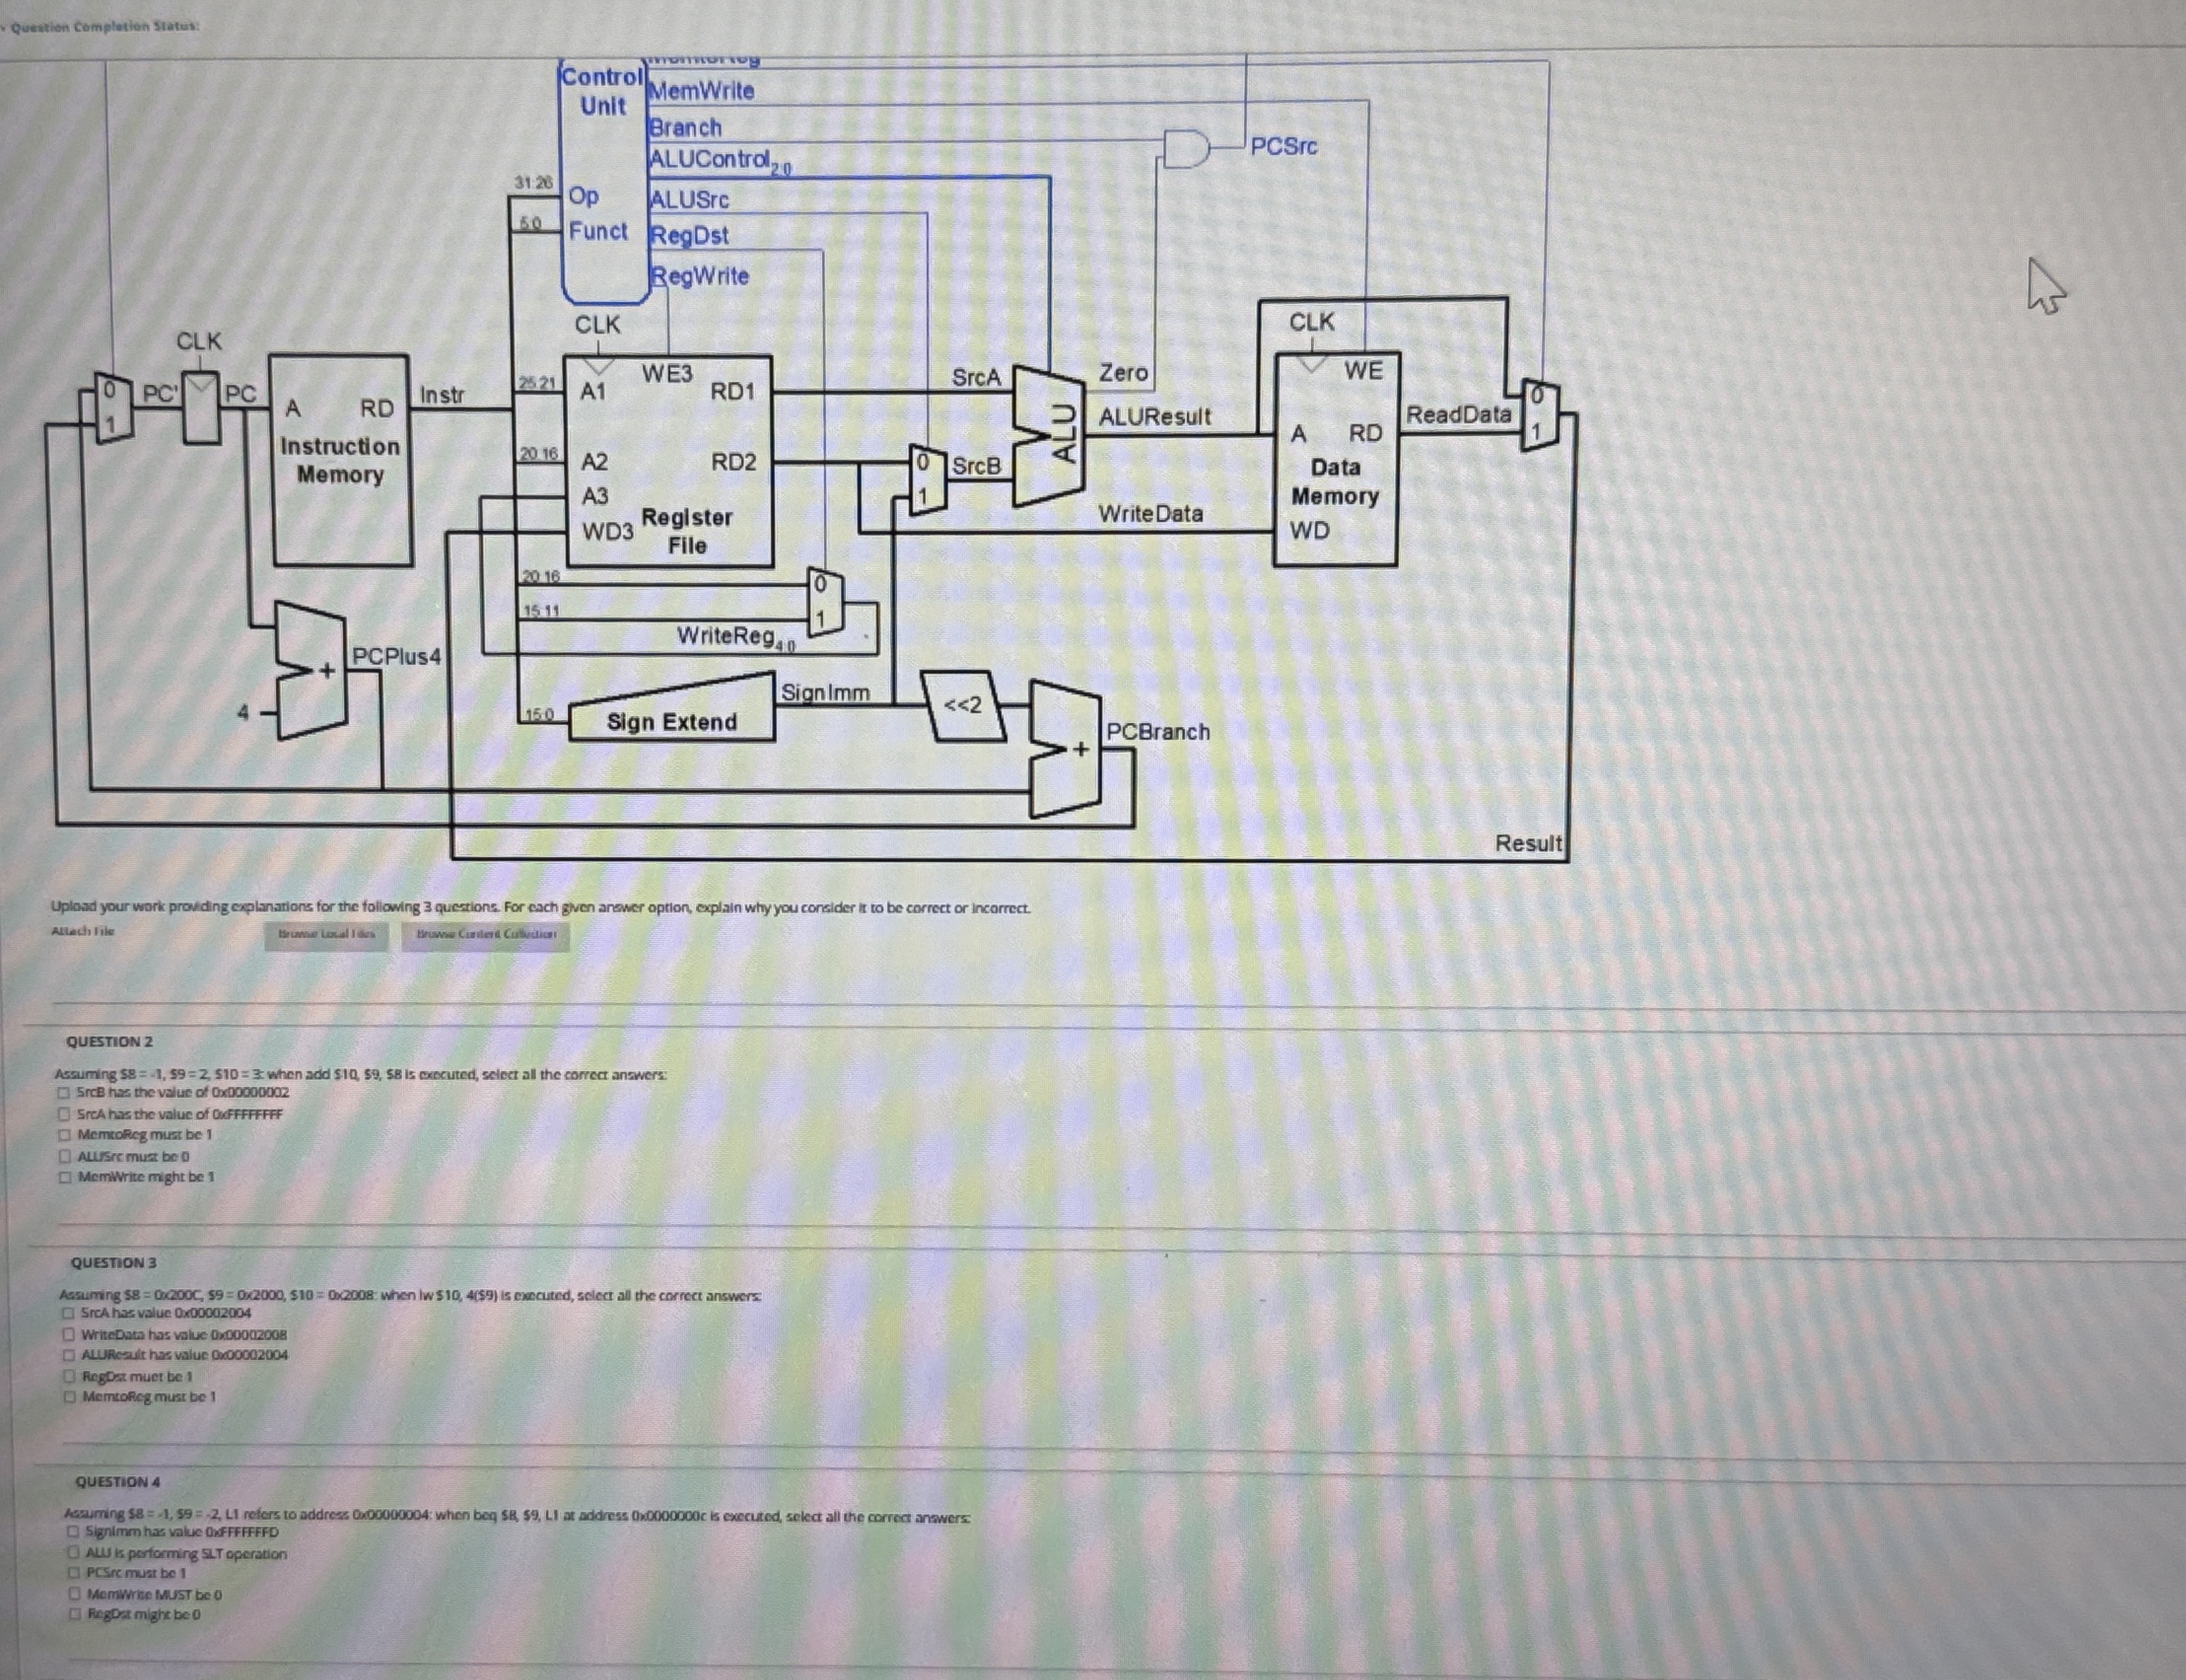Select 'WriteData has value 0x00002008' checkbox

(x=69, y=1334)
